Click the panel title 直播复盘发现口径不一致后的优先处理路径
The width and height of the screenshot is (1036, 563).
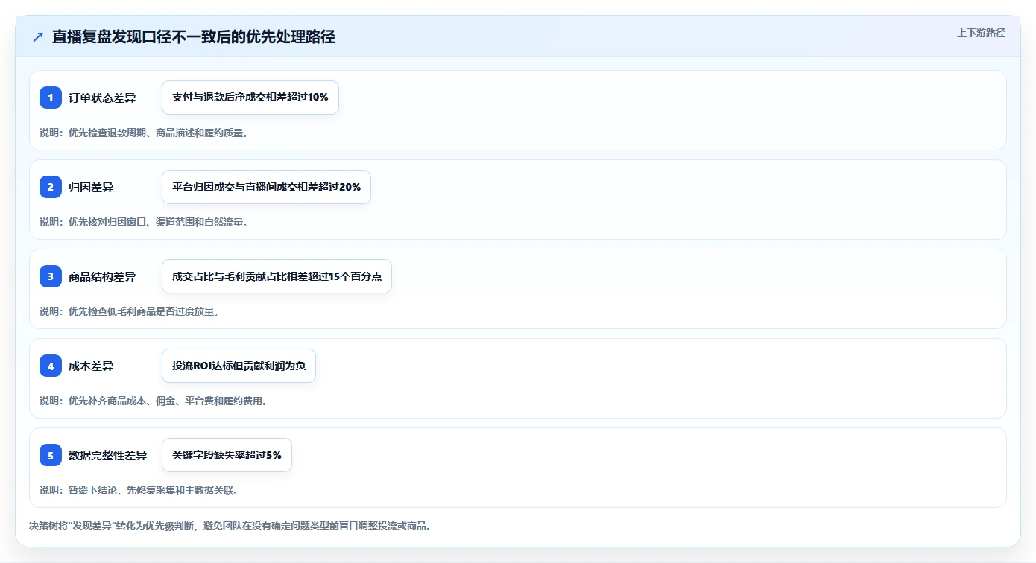click(x=194, y=36)
